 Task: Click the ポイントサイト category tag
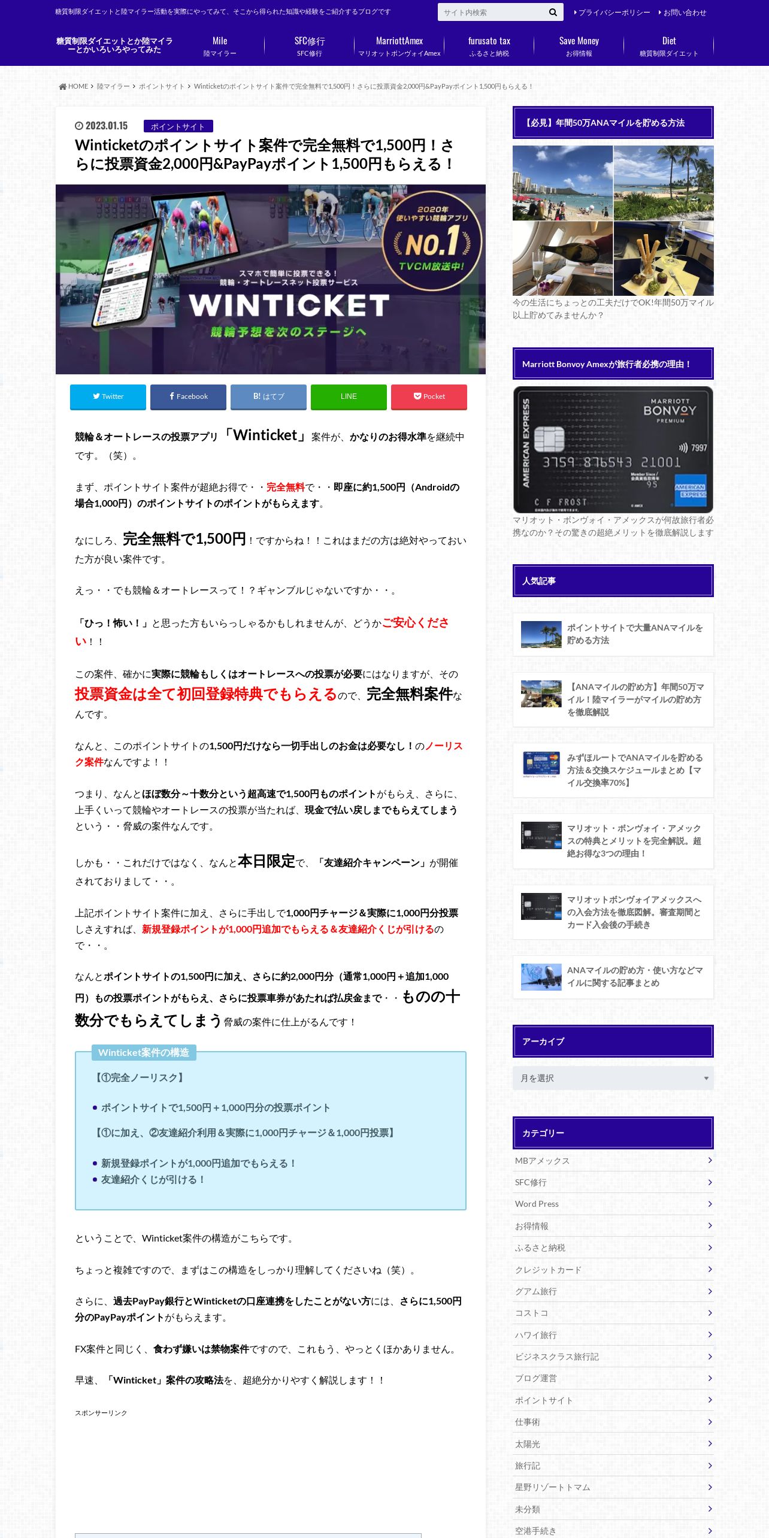point(178,126)
